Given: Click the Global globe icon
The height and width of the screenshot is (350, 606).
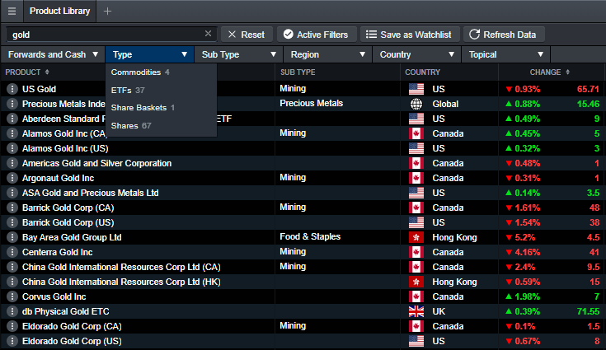Looking at the screenshot, I should [416, 104].
